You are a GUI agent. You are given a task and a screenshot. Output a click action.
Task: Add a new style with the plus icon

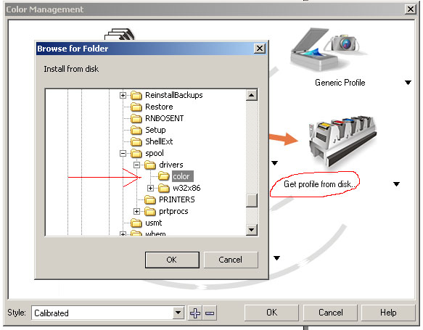195,313
